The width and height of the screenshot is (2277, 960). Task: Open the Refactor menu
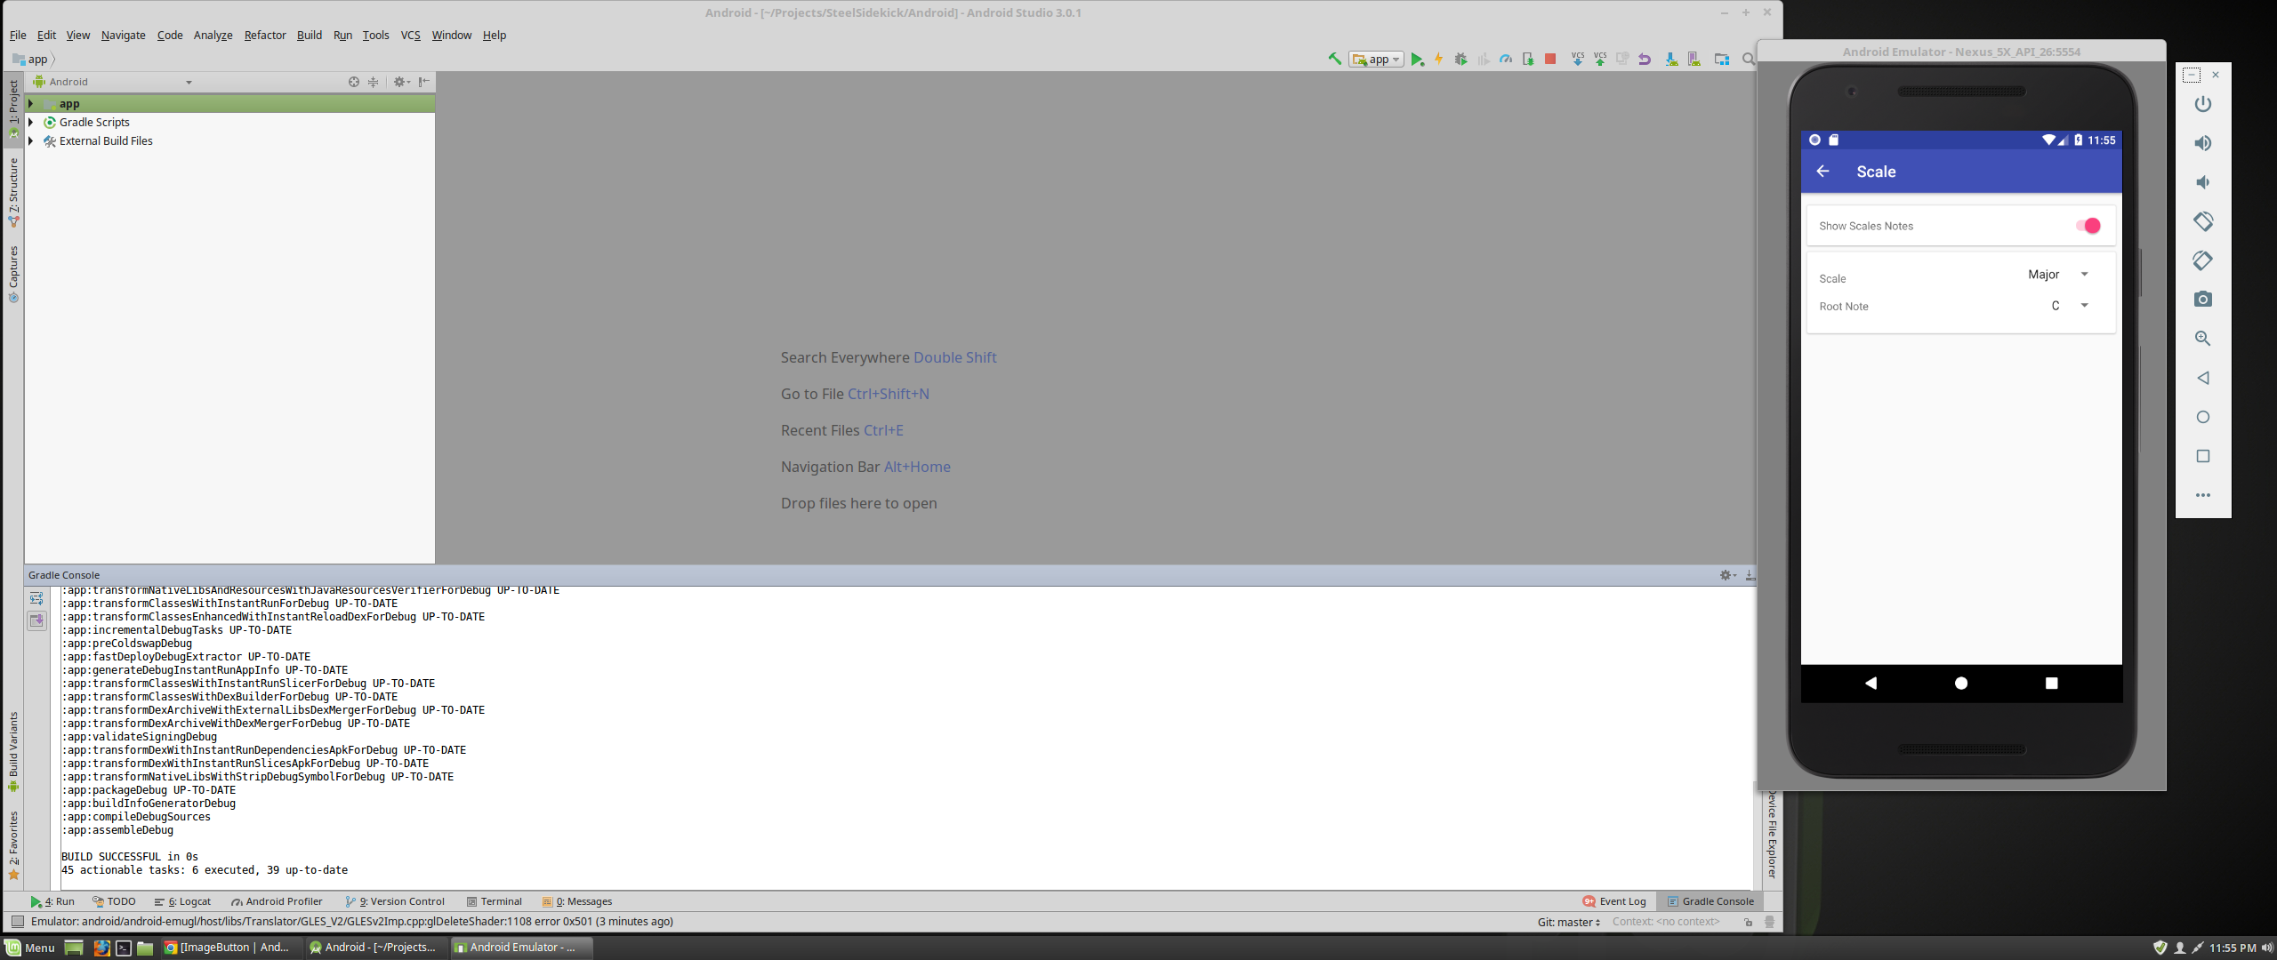[265, 36]
